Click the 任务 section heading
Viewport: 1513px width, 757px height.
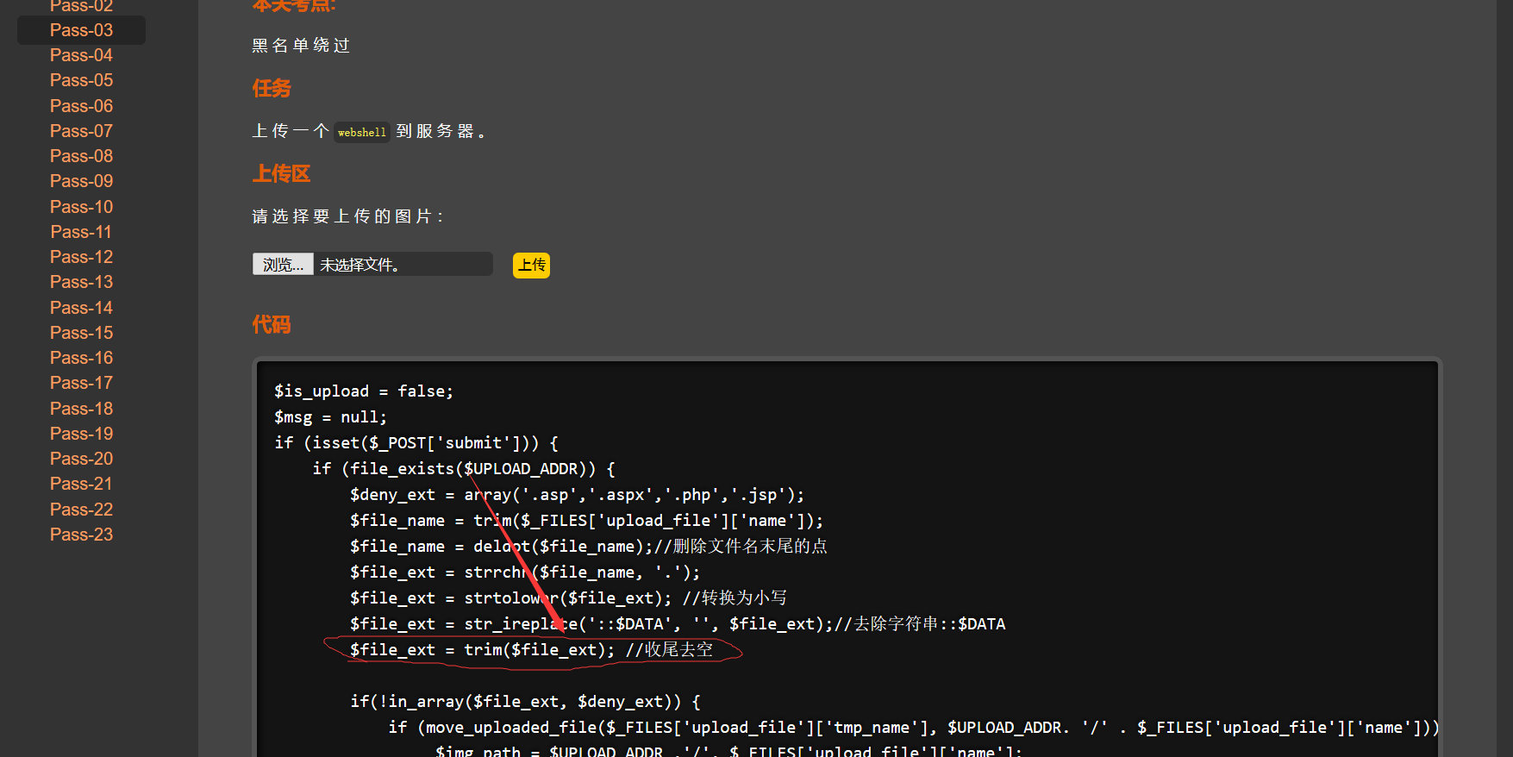coord(272,88)
